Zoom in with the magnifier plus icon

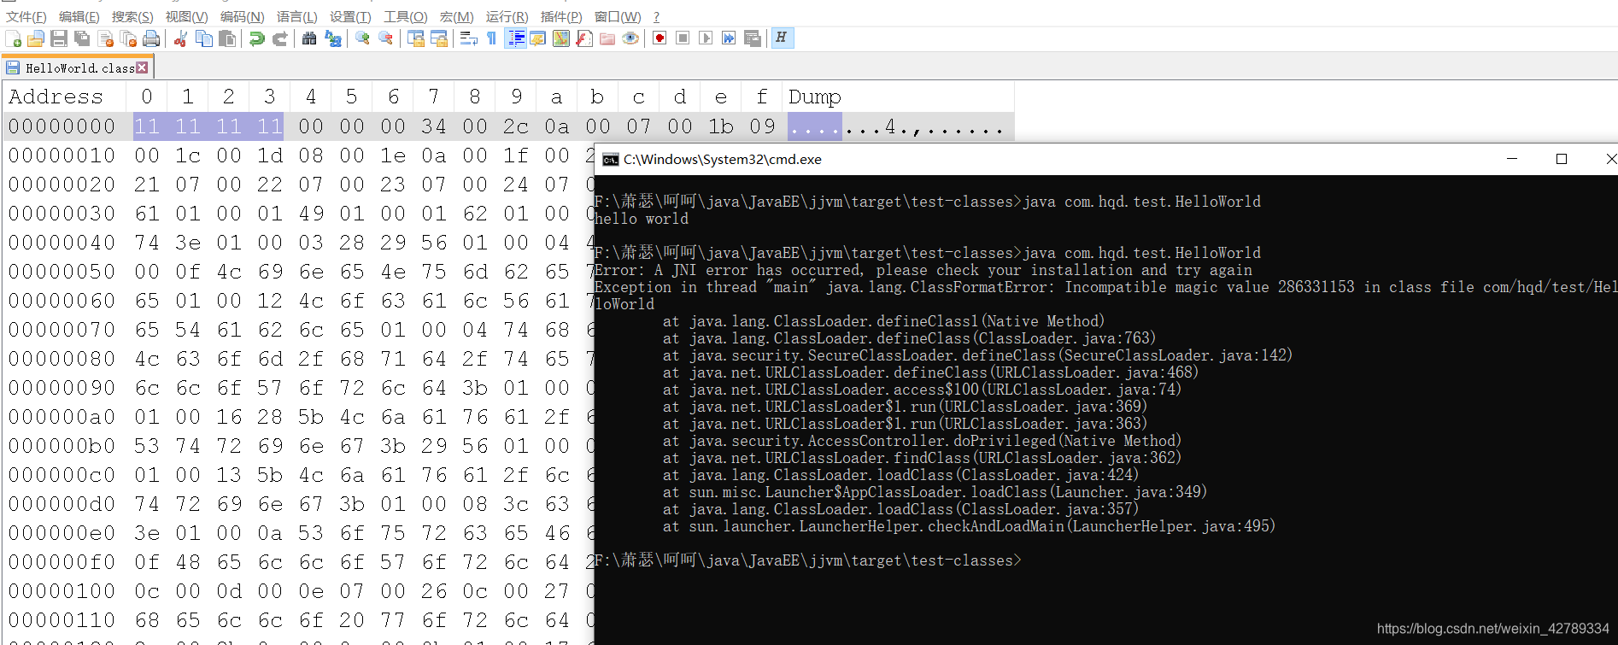pos(362,38)
